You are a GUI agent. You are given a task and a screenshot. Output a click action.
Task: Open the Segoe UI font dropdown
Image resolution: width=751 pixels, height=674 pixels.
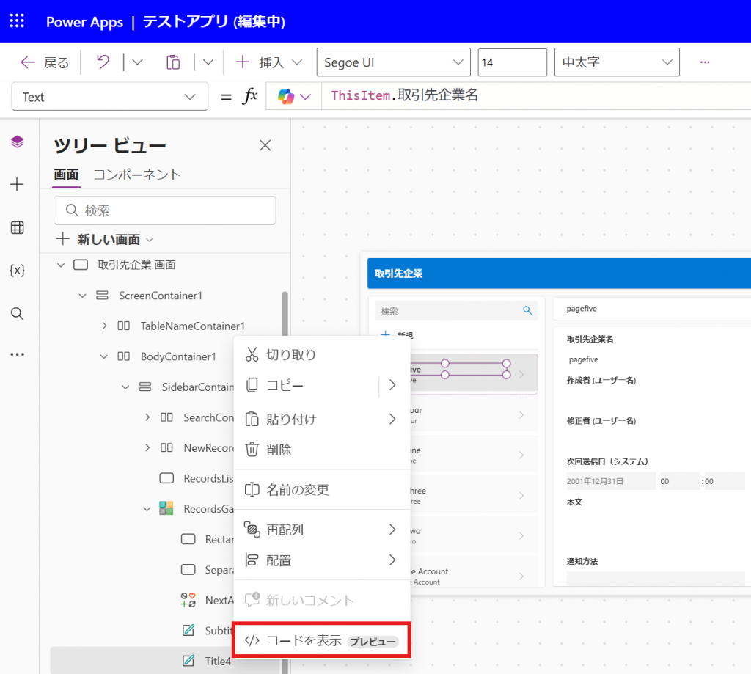(x=393, y=62)
